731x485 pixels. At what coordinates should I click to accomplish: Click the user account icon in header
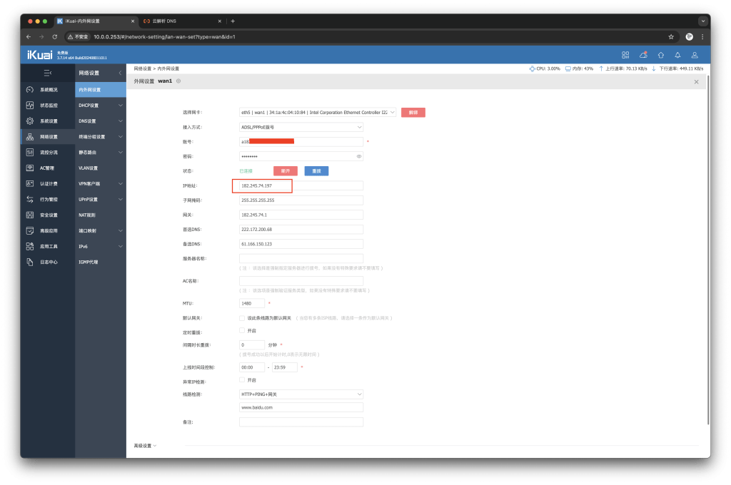[695, 55]
